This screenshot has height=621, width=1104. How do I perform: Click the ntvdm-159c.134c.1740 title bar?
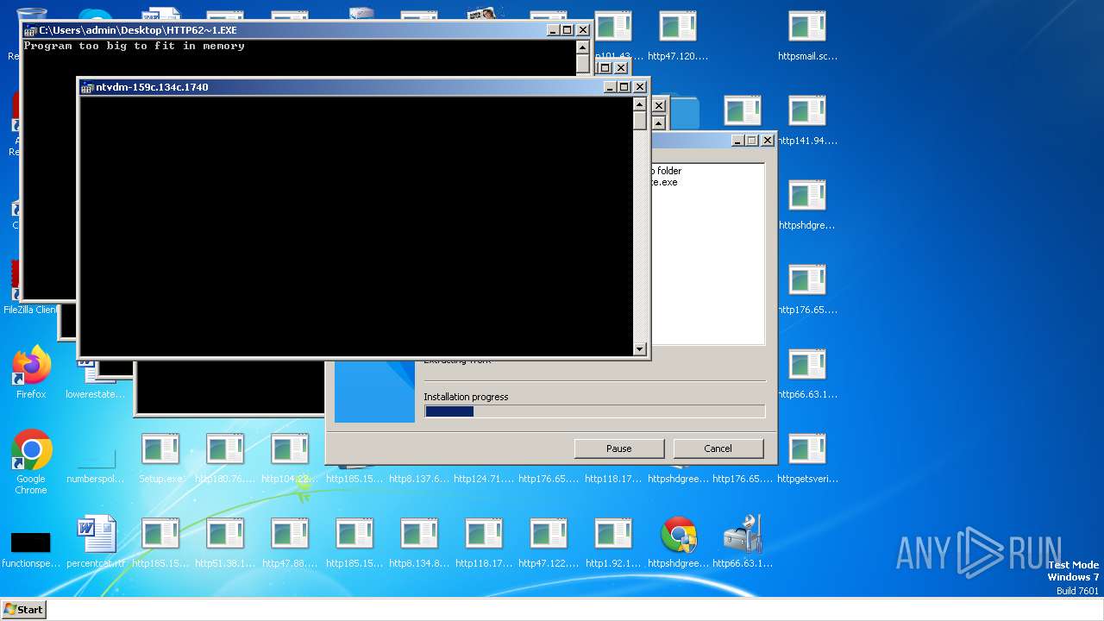[363, 87]
